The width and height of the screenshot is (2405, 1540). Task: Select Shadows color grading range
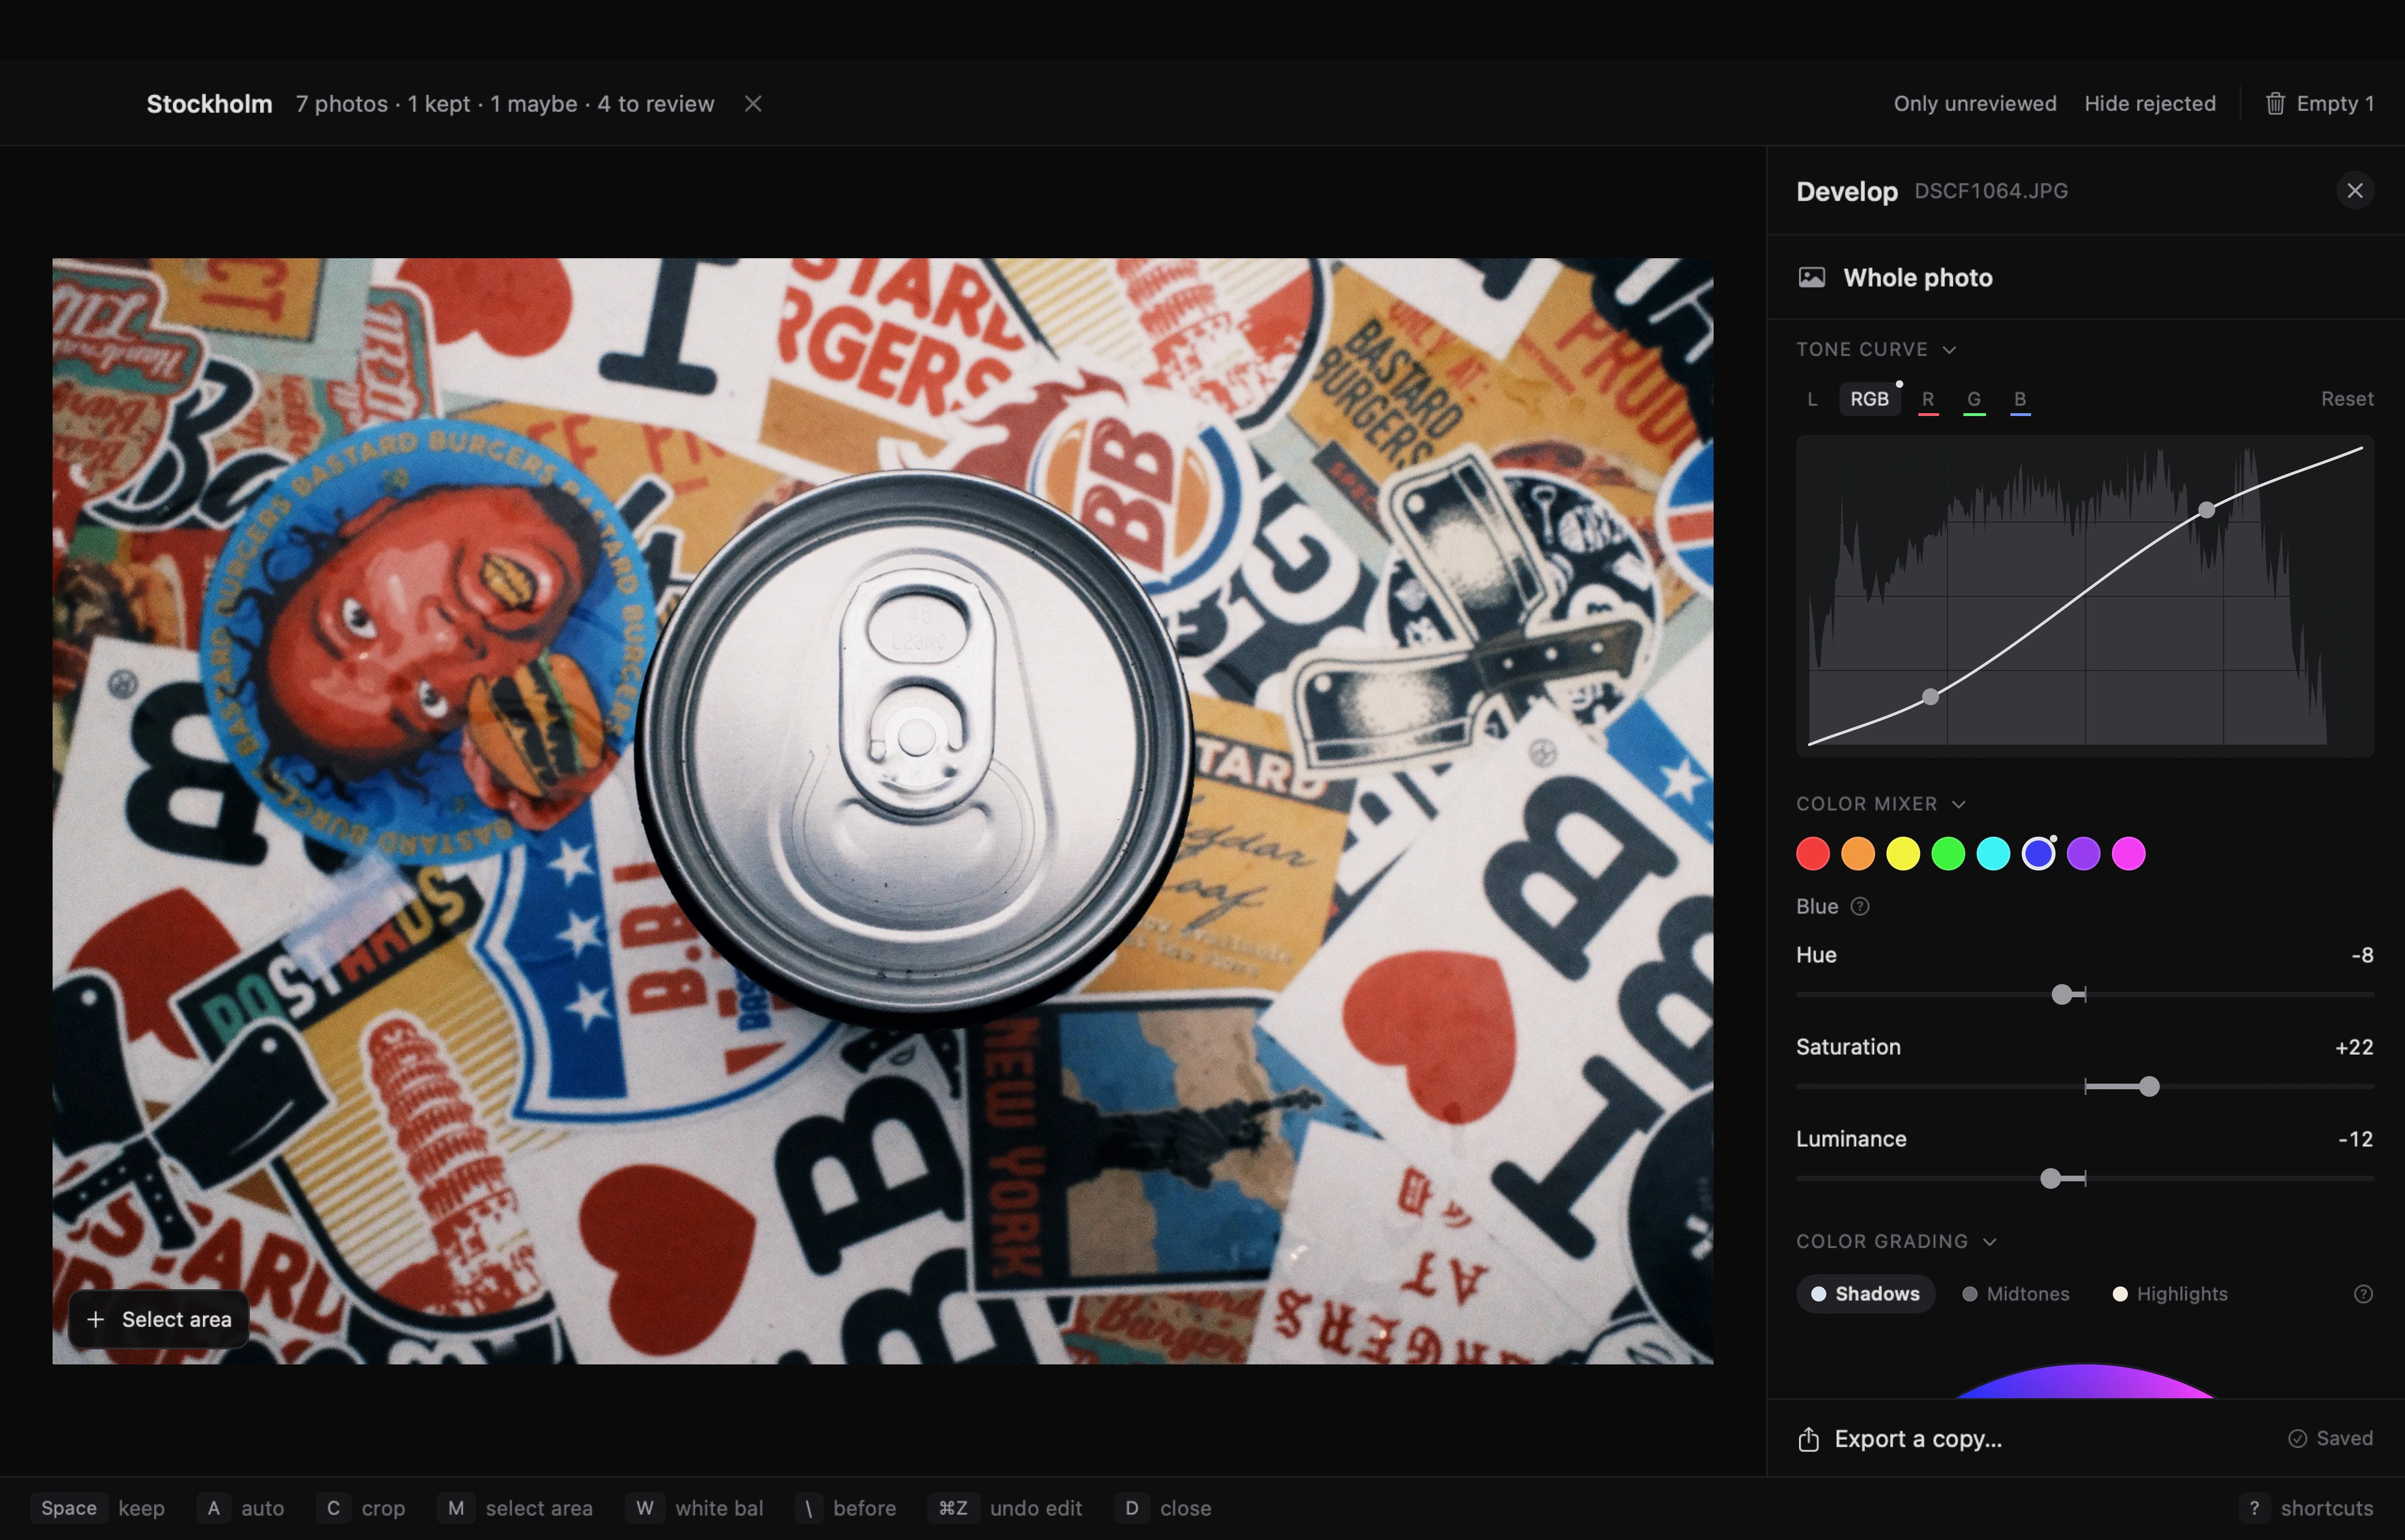pyautogui.click(x=1866, y=1294)
